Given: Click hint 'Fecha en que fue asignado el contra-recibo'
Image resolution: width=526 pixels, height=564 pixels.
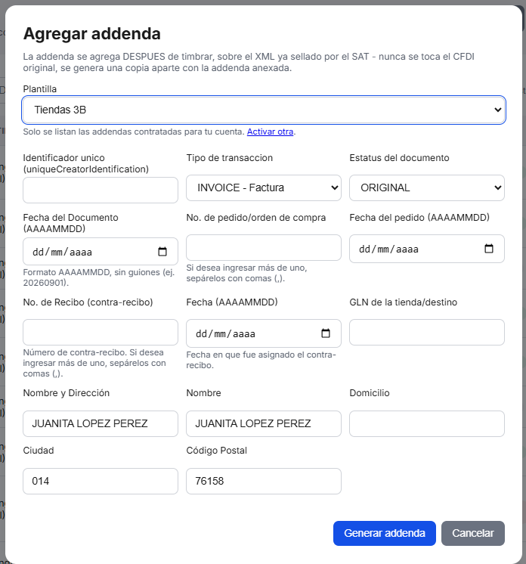Looking at the screenshot, I should [261, 360].
